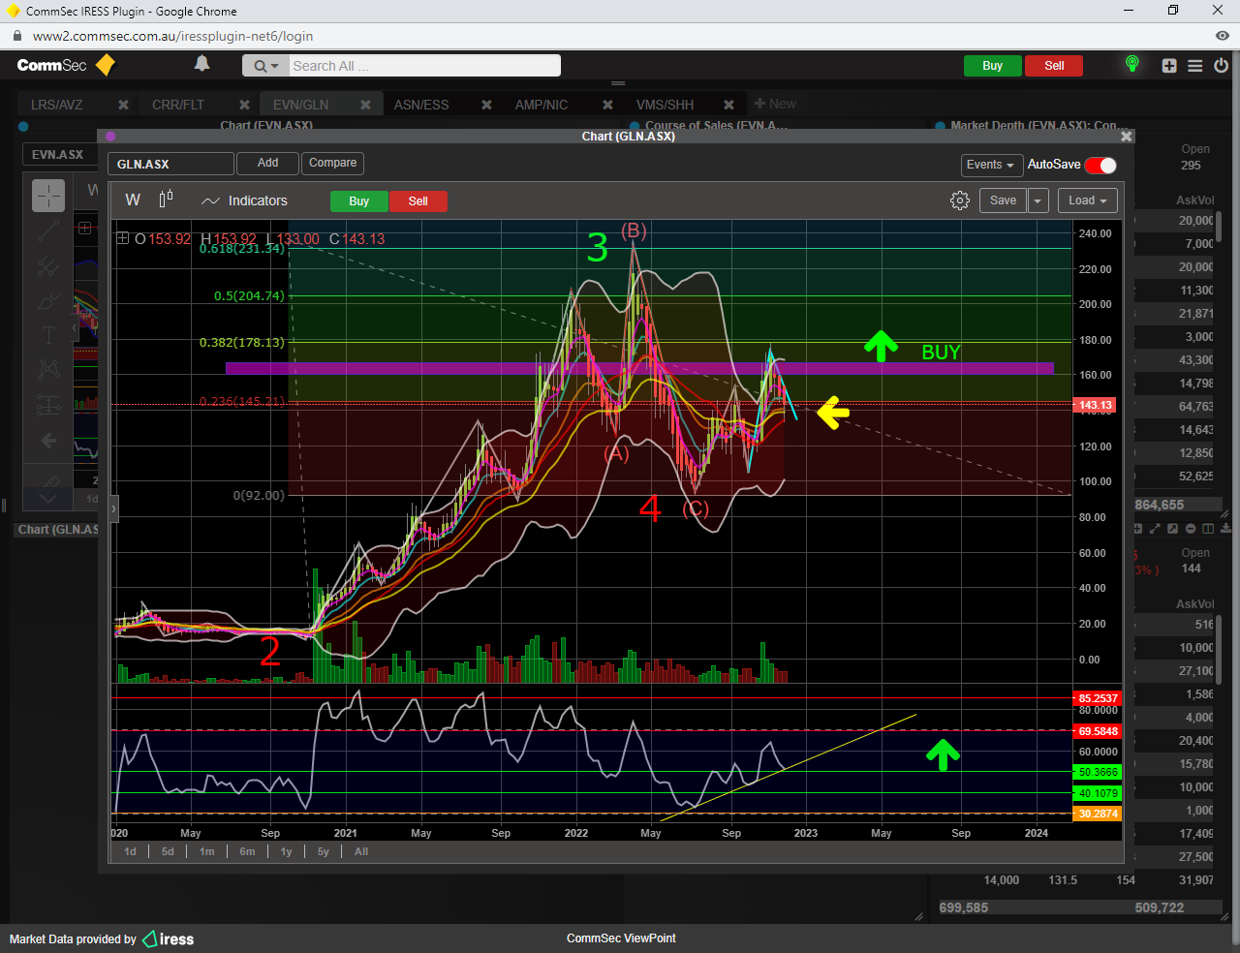The height and width of the screenshot is (953, 1240).
Task: Click the green connection status bulb
Action: pyautogui.click(x=1131, y=64)
